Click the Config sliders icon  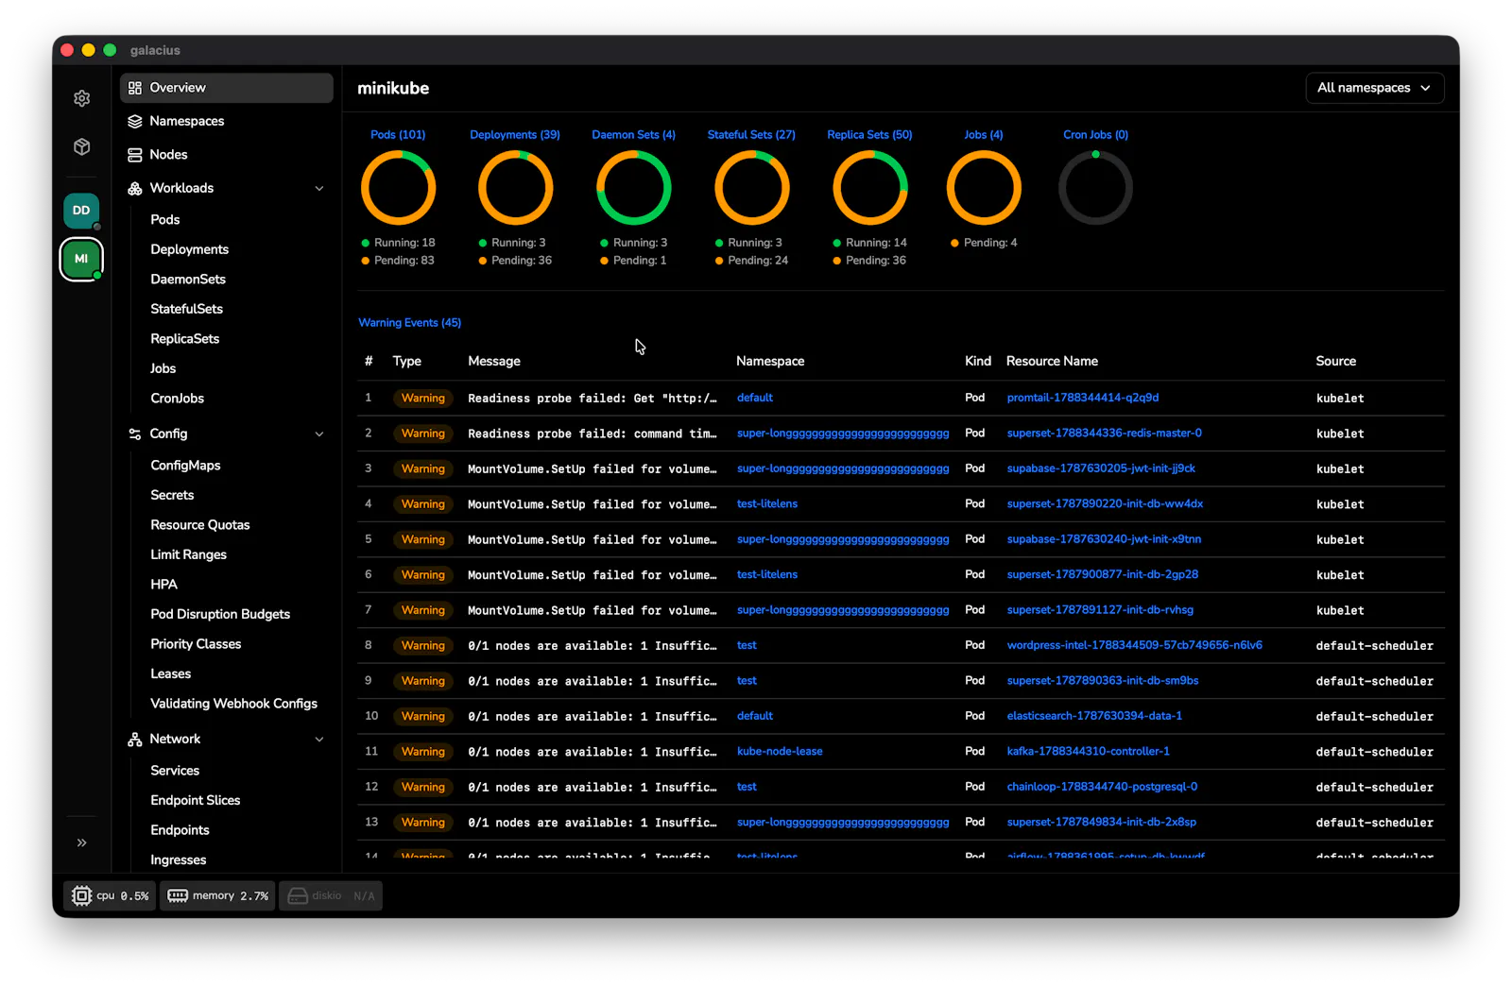[135, 434]
